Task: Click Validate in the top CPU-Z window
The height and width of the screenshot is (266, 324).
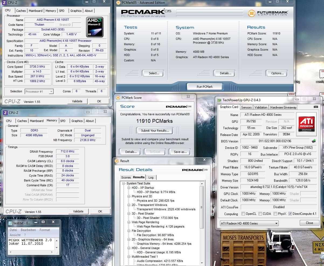Action: pos(77,101)
